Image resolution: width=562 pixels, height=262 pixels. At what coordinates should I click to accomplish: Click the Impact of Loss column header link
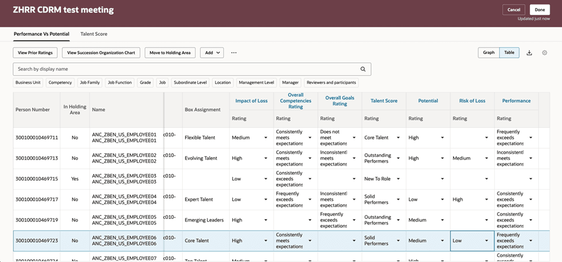click(251, 101)
